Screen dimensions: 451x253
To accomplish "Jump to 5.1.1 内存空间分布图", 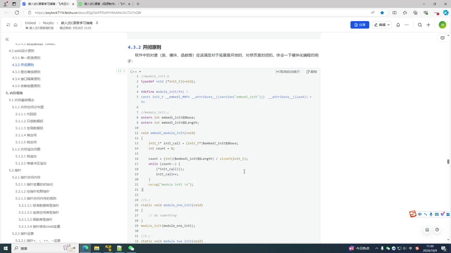I will tap(28, 107).
